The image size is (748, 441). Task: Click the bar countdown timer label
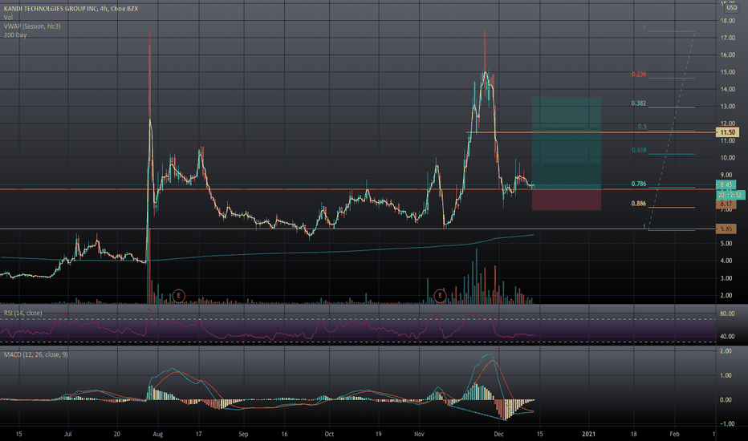pyautogui.click(x=730, y=195)
